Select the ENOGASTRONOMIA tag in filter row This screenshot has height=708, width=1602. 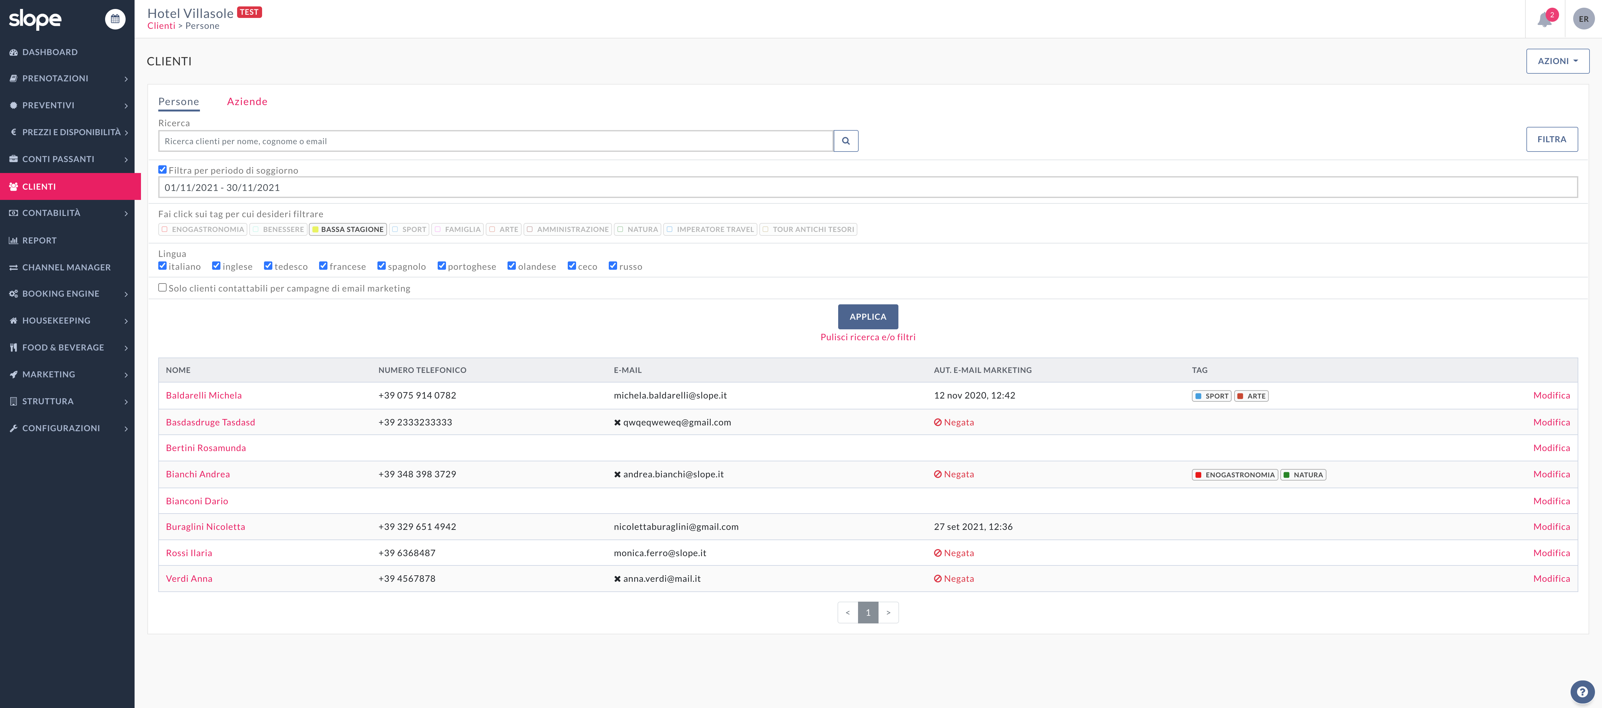coord(203,229)
